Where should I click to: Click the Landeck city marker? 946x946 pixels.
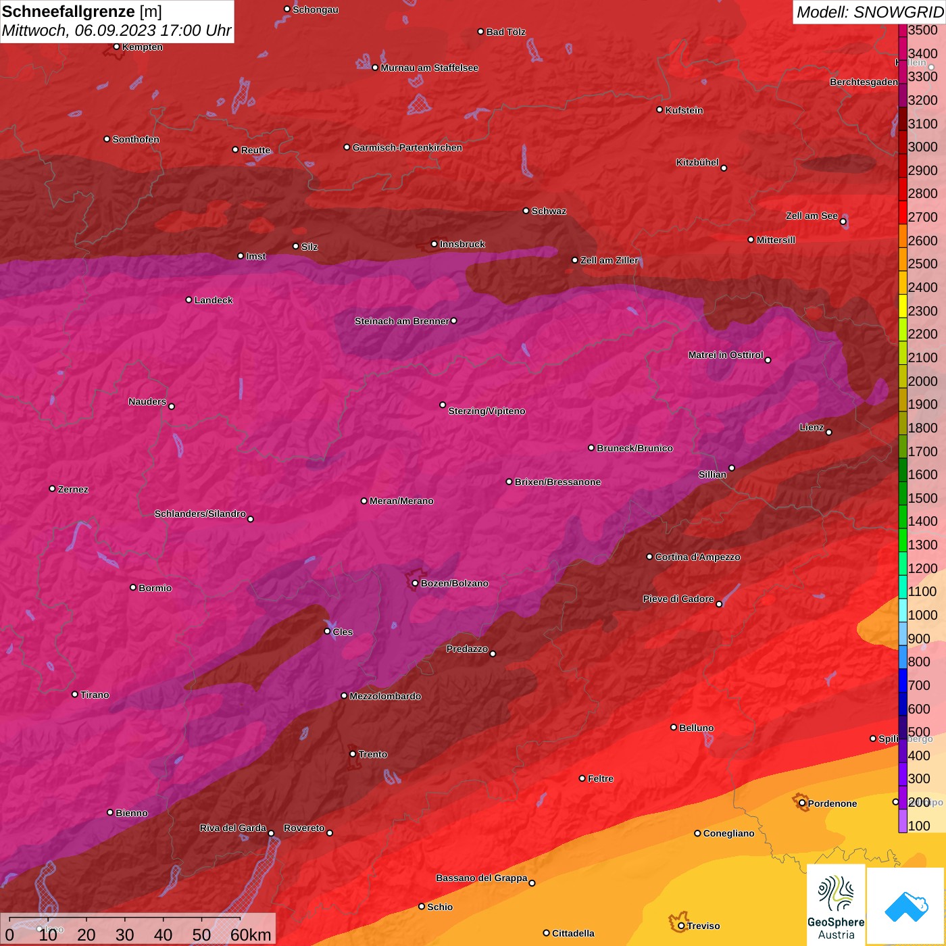coord(189,299)
